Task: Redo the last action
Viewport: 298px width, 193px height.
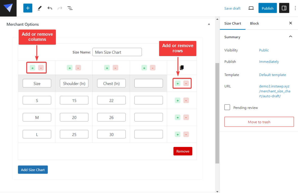Action: coord(60,8)
